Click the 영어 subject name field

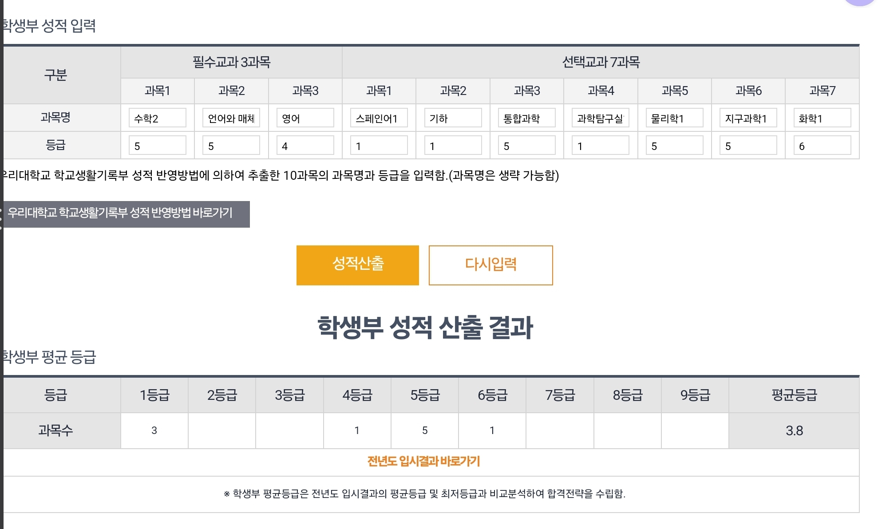(305, 118)
